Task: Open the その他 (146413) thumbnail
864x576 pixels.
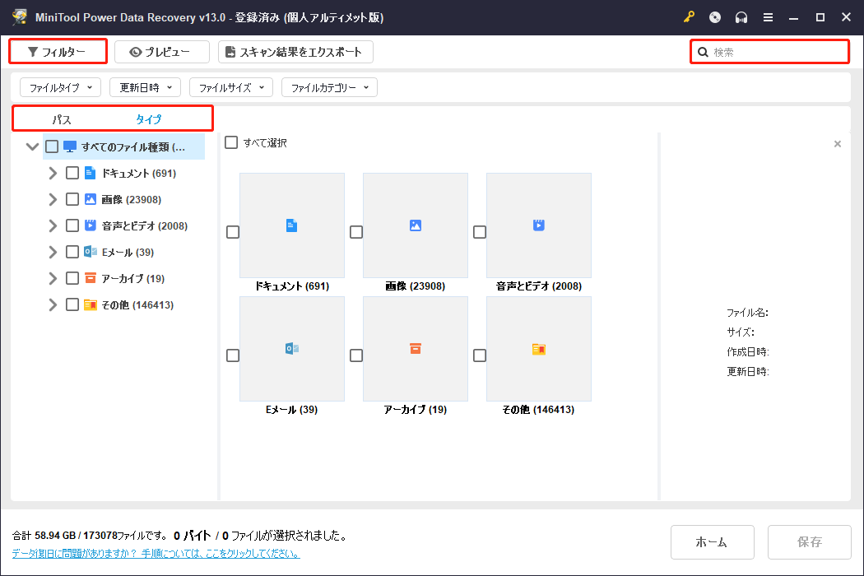Action: [x=539, y=349]
